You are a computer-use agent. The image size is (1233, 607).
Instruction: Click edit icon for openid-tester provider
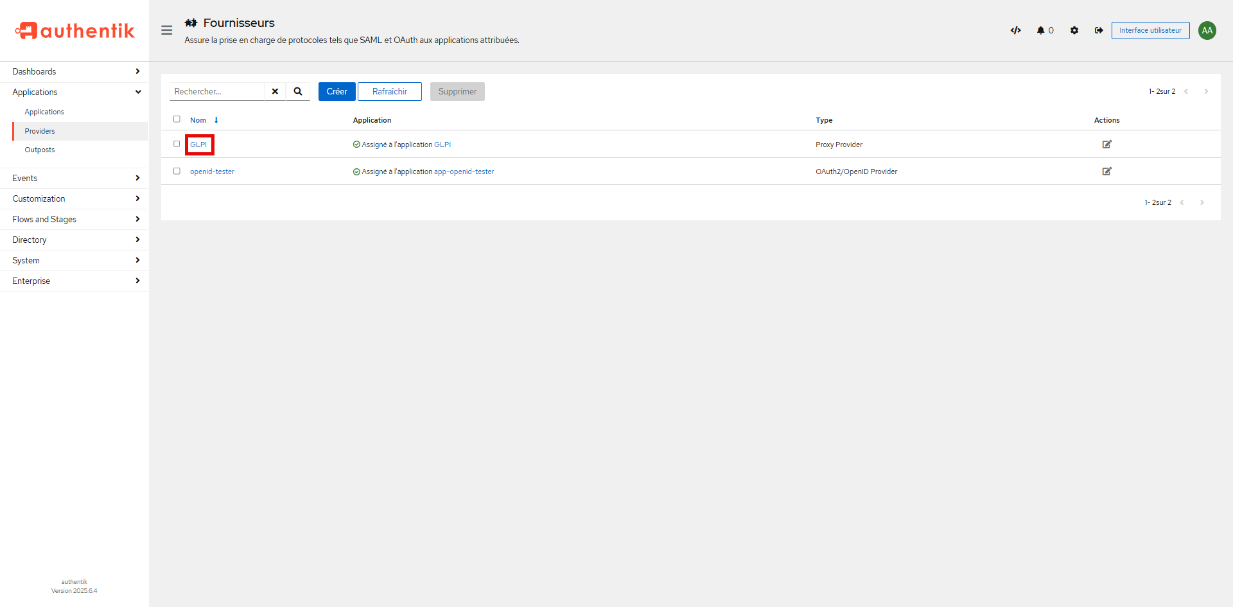[x=1106, y=172]
